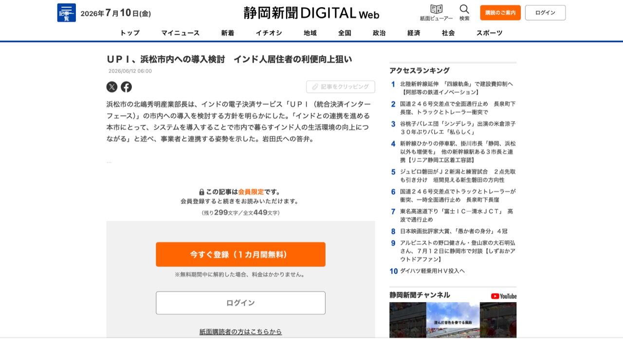This screenshot has width=623, height=339.
Task: Share article on Facebook icon
Action: (126, 87)
